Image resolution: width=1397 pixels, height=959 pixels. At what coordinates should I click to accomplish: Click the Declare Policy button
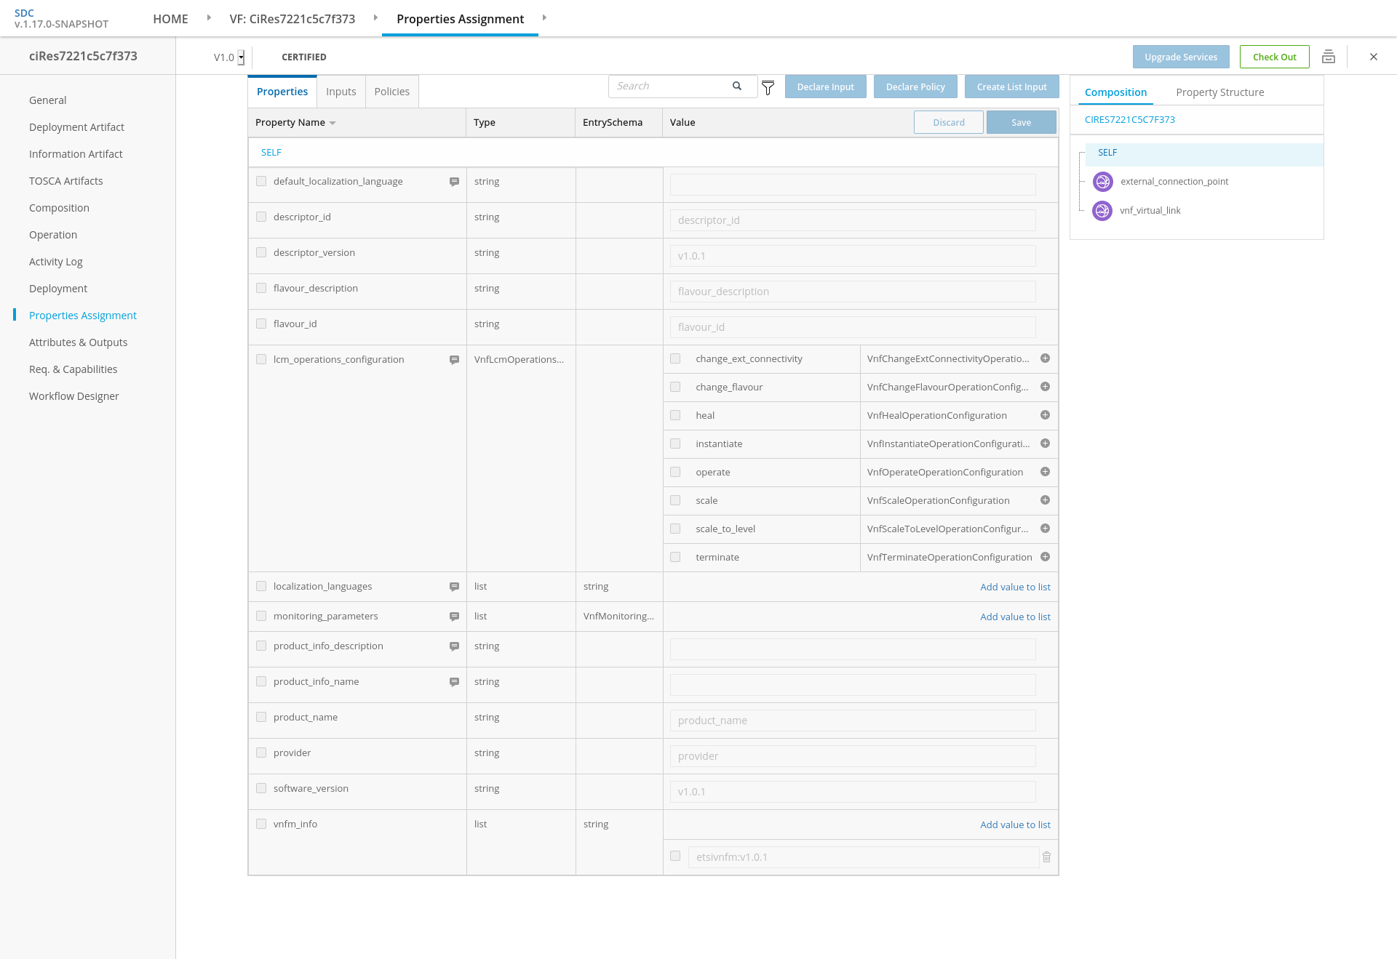[x=915, y=87]
